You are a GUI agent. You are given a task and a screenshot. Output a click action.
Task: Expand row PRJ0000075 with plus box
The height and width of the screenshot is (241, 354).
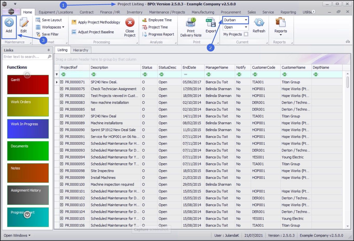pos(62,89)
